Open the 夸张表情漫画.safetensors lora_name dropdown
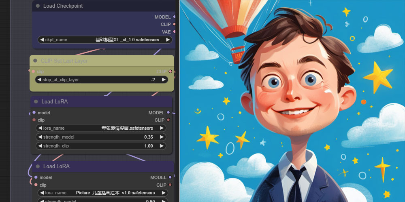This screenshot has height=202, width=405. (101, 128)
